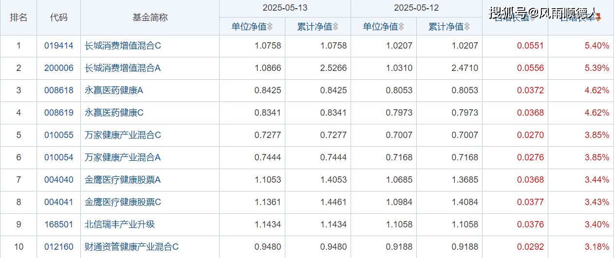Open fund code 010055
Viewport: 614px width, 258px height.
pyautogui.click(x=58, y=135)
